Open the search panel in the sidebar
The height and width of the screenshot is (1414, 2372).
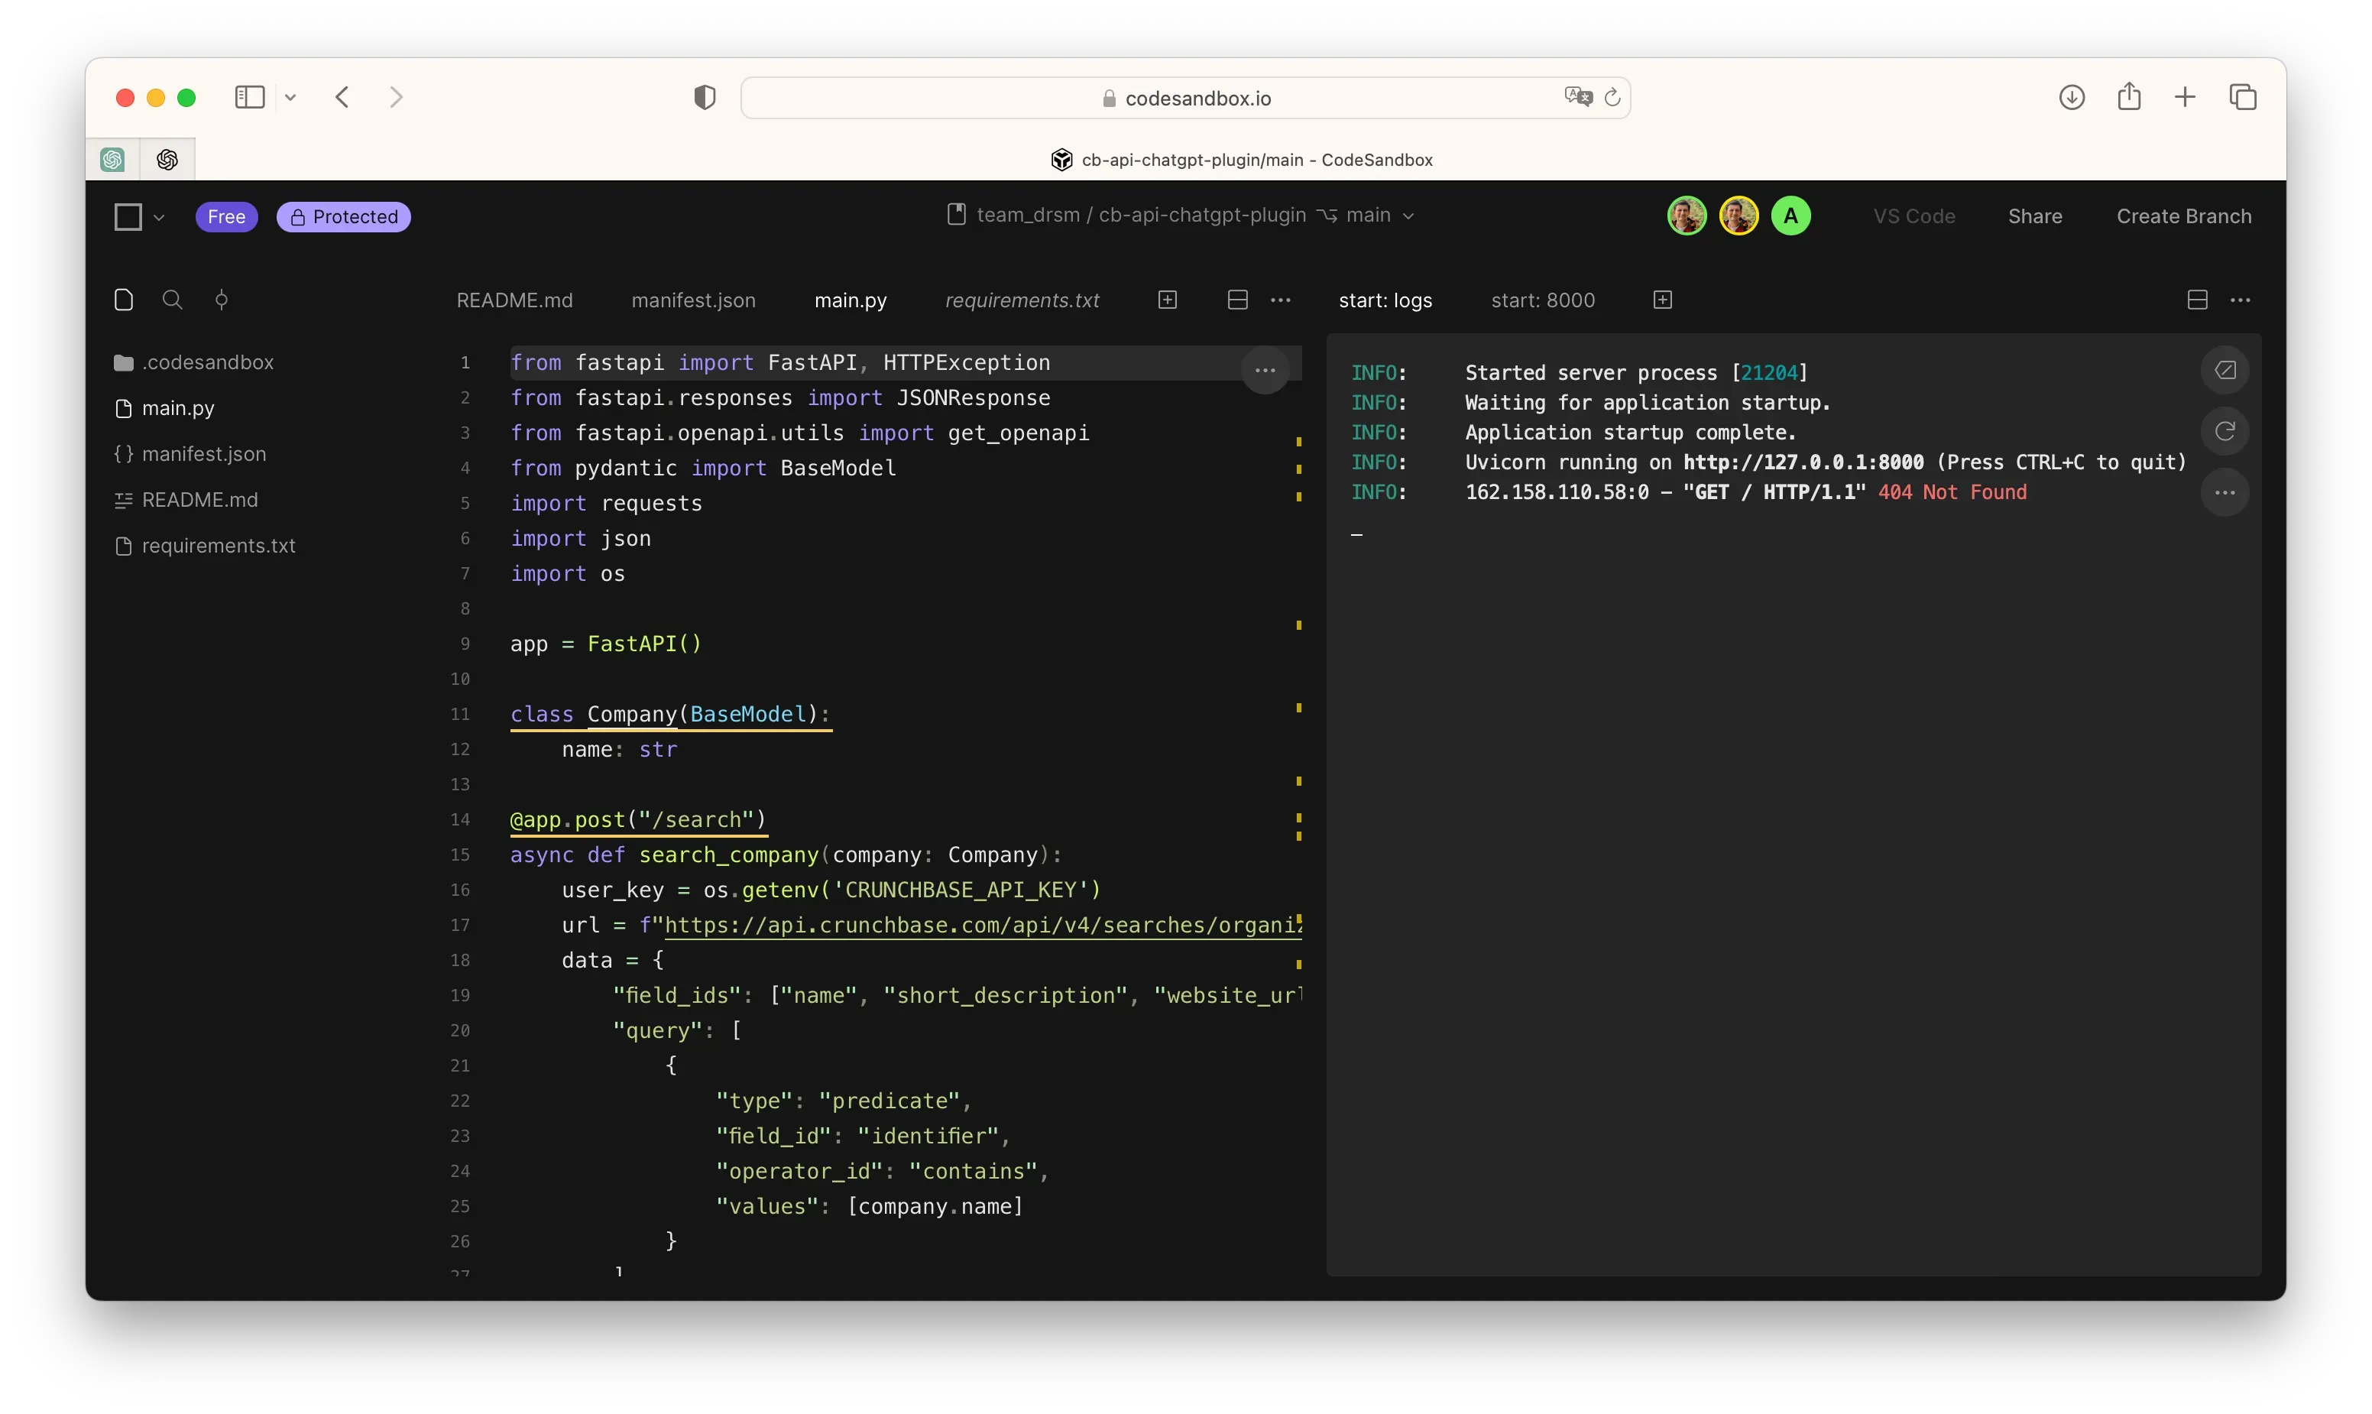pyautogui.click(x=173, y=300)
